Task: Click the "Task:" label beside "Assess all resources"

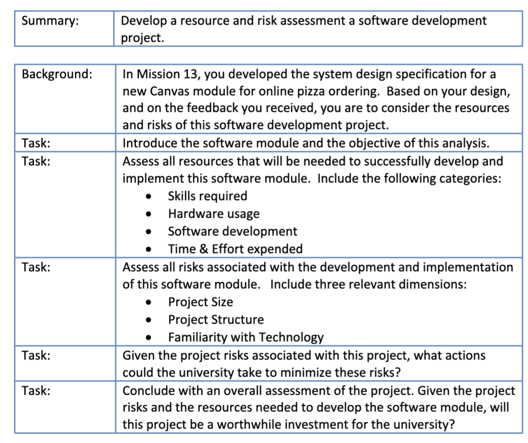Action: coord(36,161)
